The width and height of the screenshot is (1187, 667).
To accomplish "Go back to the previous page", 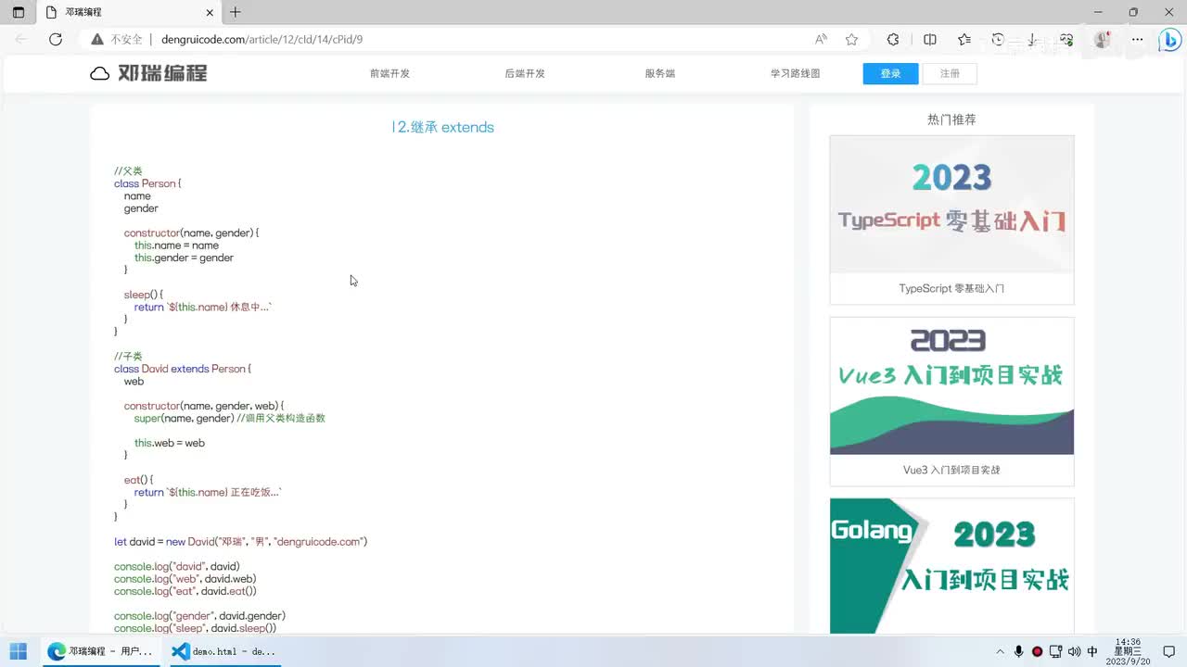I will (22, 39).
